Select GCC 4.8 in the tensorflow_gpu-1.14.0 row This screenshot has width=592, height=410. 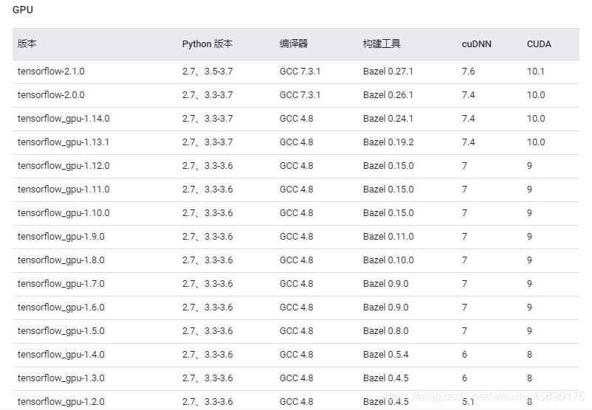click(297, 119)
